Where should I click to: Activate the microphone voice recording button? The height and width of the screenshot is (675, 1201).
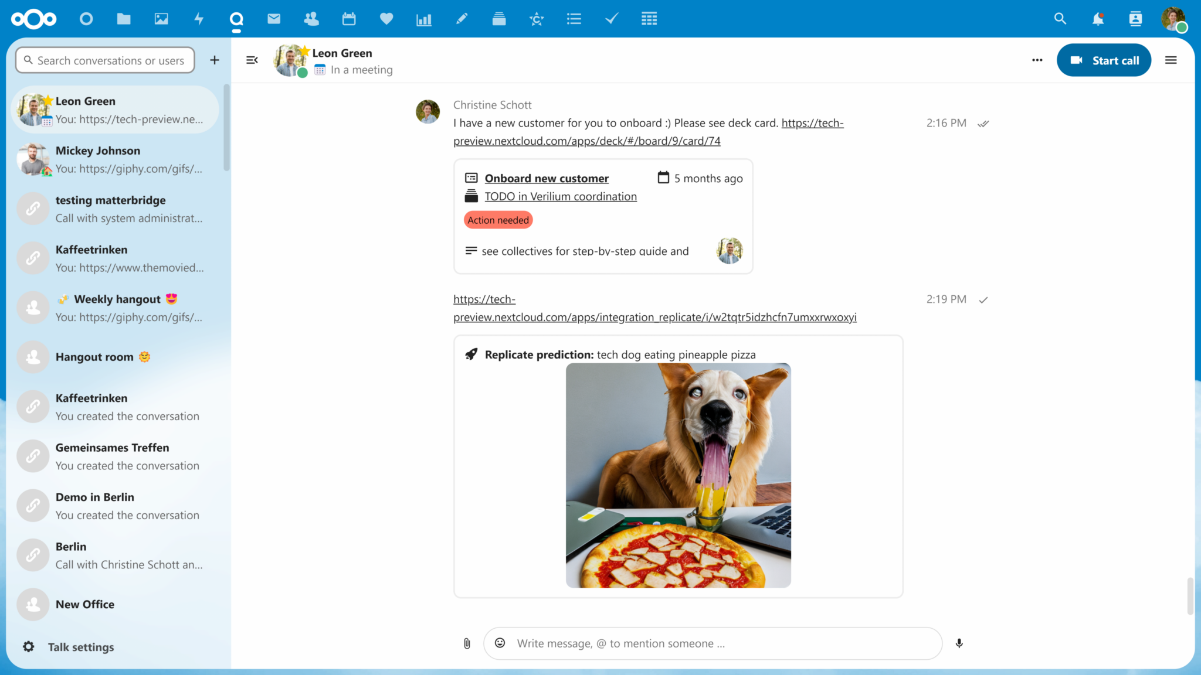point(959,643)
